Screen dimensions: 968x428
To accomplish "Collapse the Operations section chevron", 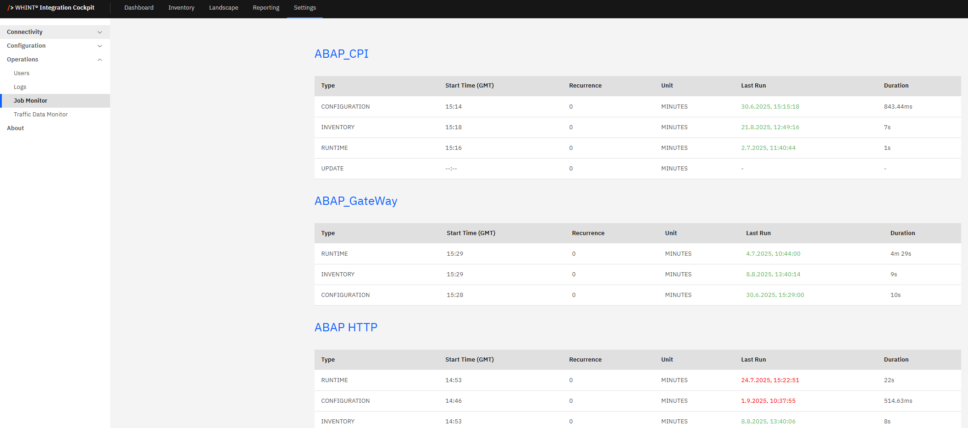I will 100,60.
